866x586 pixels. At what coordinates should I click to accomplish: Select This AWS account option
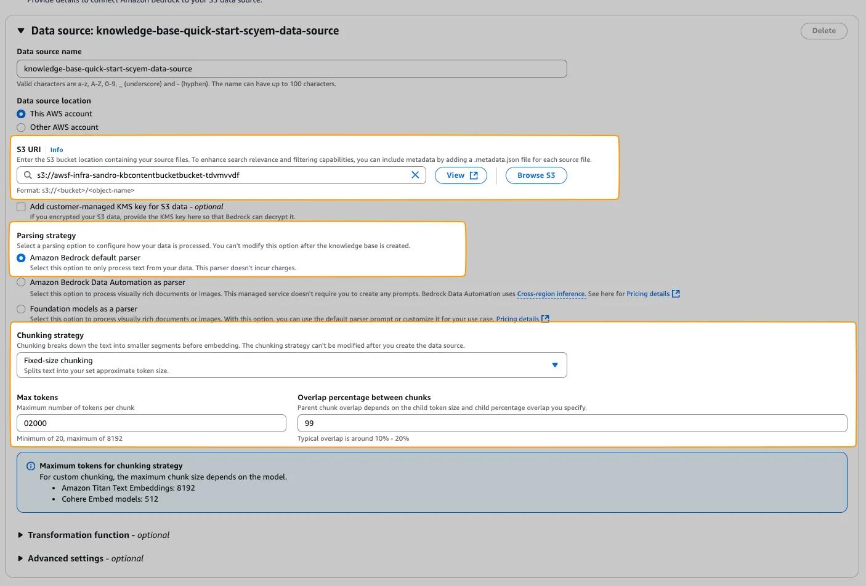pos(21,114)
